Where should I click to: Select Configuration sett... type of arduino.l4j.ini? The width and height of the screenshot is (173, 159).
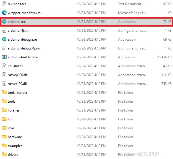click(133, 31)
